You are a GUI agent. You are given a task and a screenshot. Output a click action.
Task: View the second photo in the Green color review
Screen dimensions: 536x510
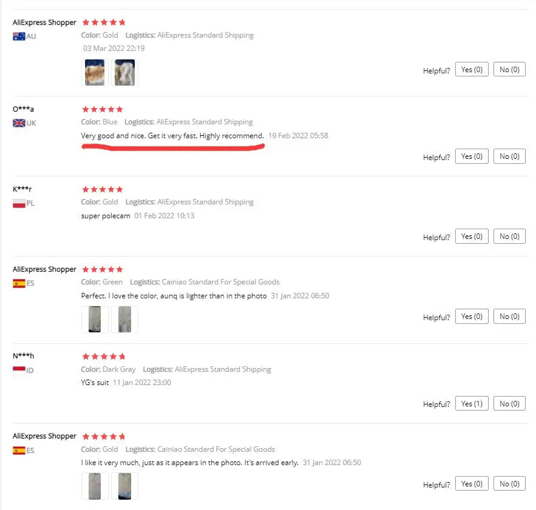(x=124, y=319)
